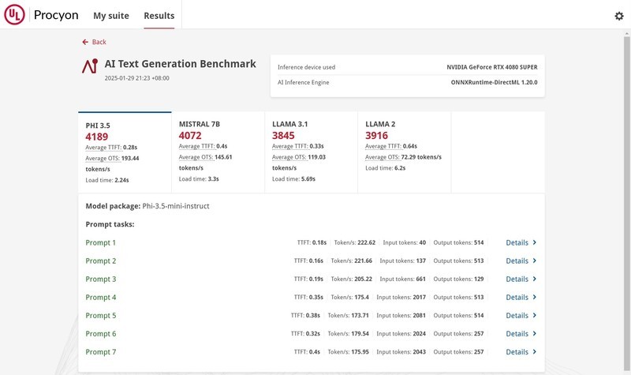Open the settings gear icon
The width and height of the screenshot is (631, 375).
point(618,16)
